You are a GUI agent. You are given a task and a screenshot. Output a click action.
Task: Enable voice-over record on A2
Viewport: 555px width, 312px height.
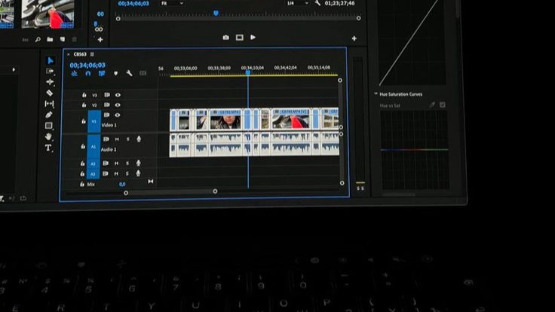[139, 163]
